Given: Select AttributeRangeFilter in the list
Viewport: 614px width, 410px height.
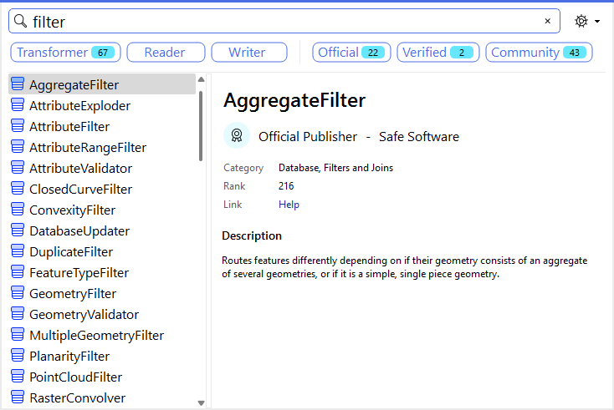Looking at the screenshot, I should pos(88,148).
